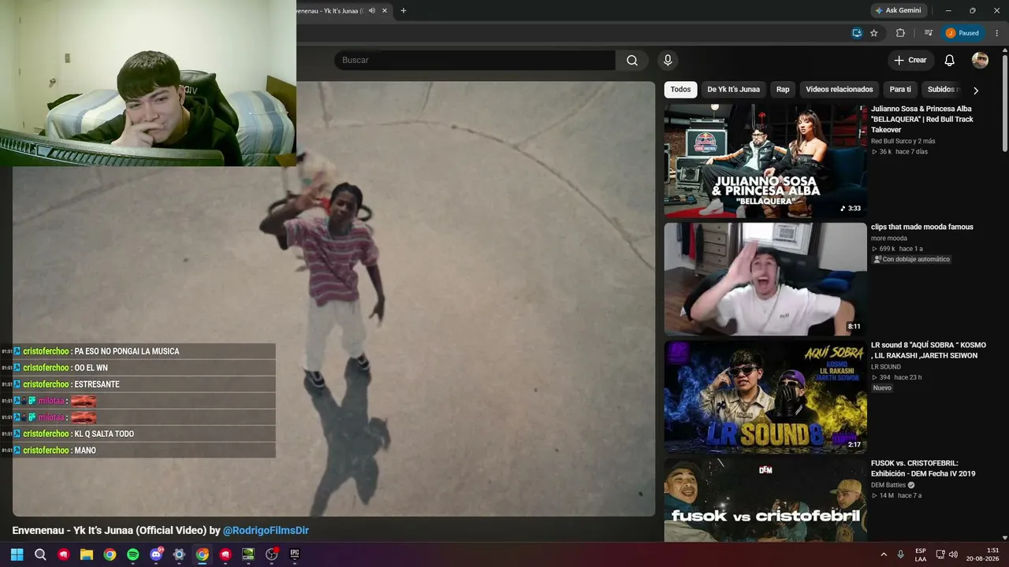Viewport: 1009px width, 567px height.
Task: Open the DEM Battles channel name
Action: [888, 485]
